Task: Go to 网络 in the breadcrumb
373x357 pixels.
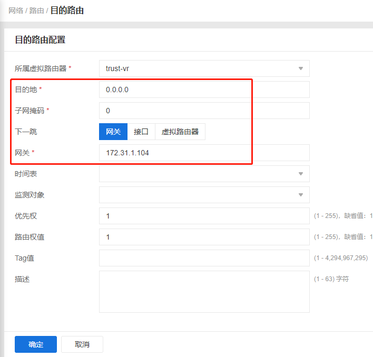Action: pyautogui.click(x=16, y=11)
